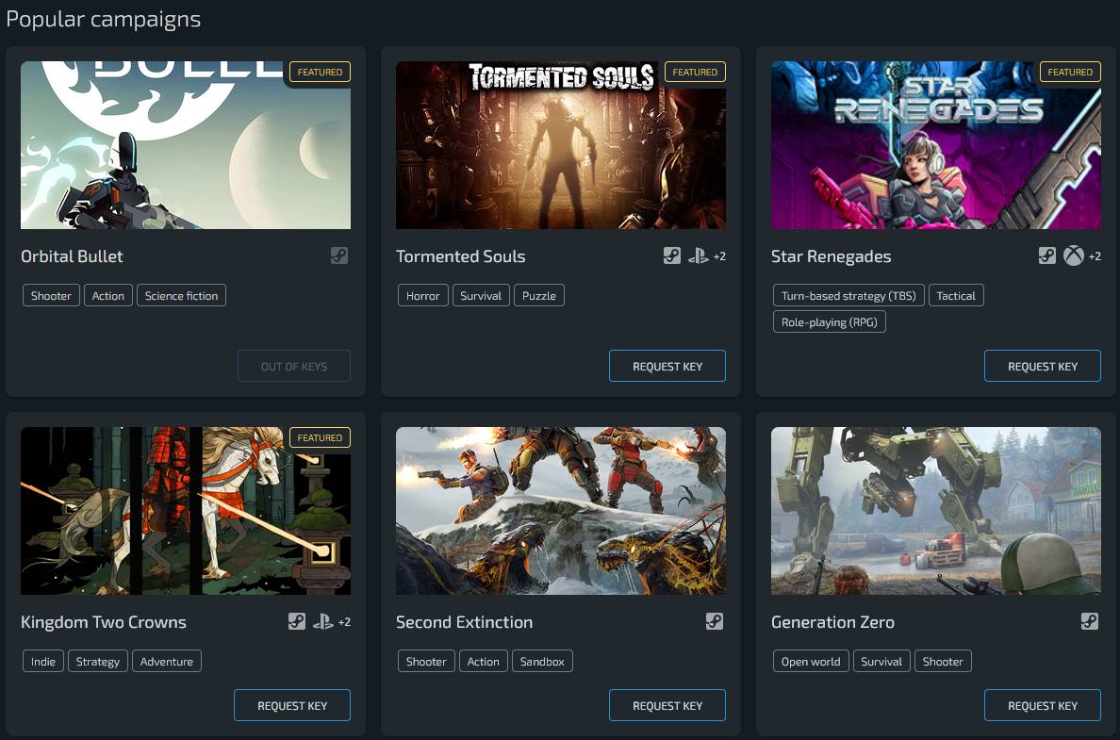Select the Featured badge on Orbital Bullet
The image size is (1120, 740).
pyautogui.click(x=320, y=72)
